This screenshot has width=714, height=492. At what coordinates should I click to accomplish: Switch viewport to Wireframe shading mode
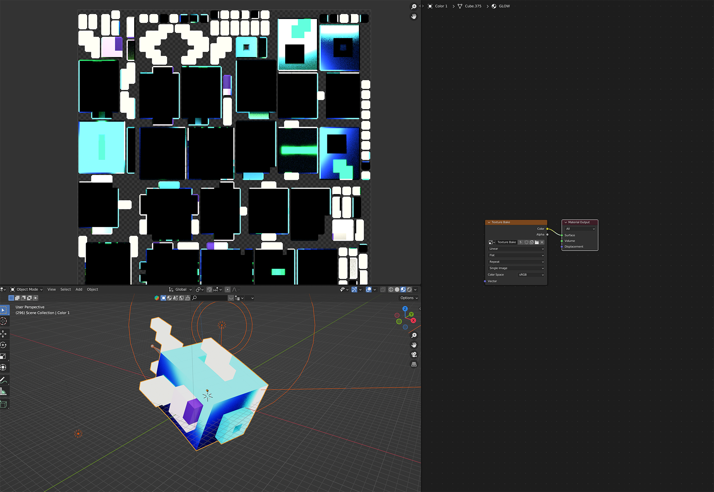click(392, 289)
